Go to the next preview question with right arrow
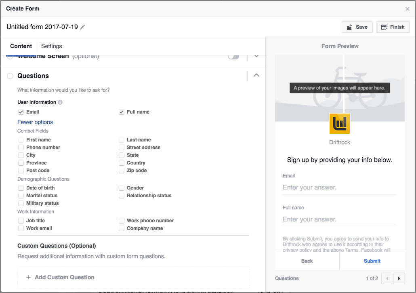The image size is (416, 293). tap(399, 278)
